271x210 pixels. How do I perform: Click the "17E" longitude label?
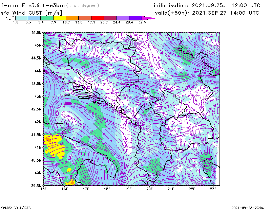[86, 189]
